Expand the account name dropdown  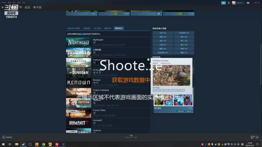(x=240, y=3)
